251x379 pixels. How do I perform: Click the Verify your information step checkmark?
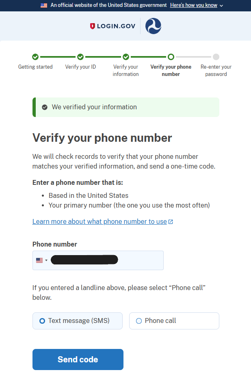pyautogui.click(x=125, y=57)
